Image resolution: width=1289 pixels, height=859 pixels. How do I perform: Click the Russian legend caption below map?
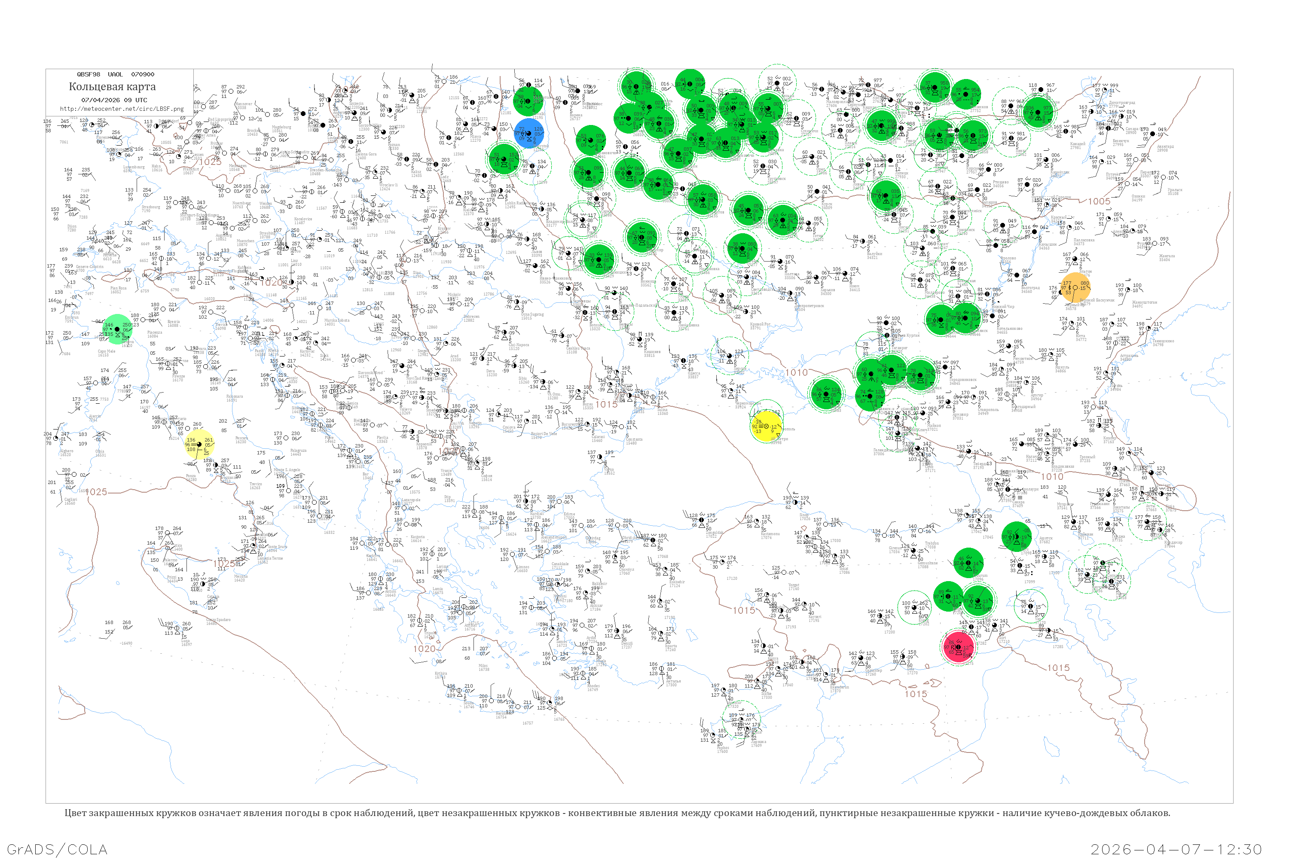617,813
